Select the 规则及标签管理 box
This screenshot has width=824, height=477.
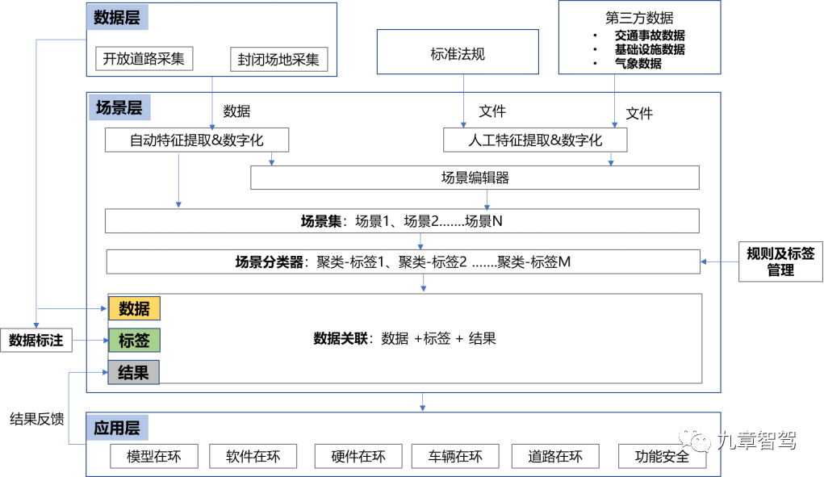[780, 262]
